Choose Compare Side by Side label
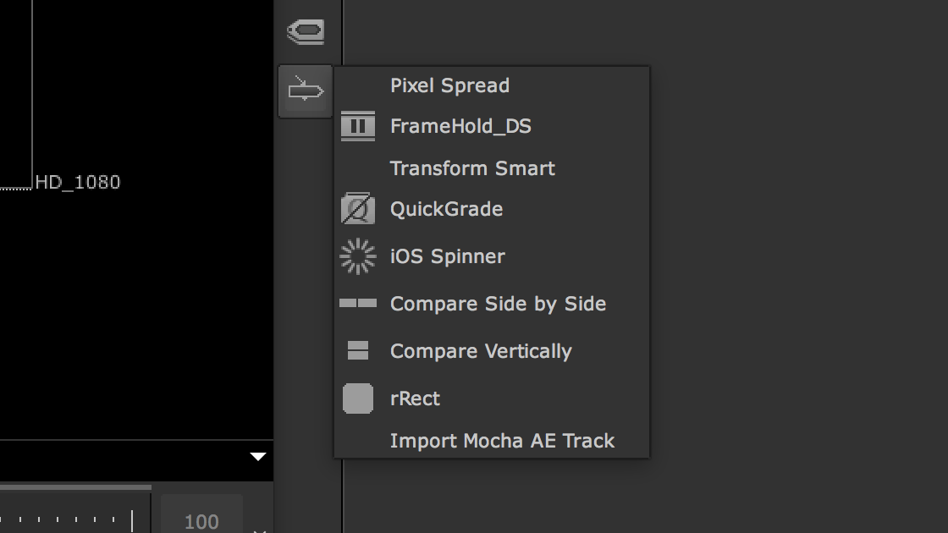948x533 pixels. click(x=499, y=304)
